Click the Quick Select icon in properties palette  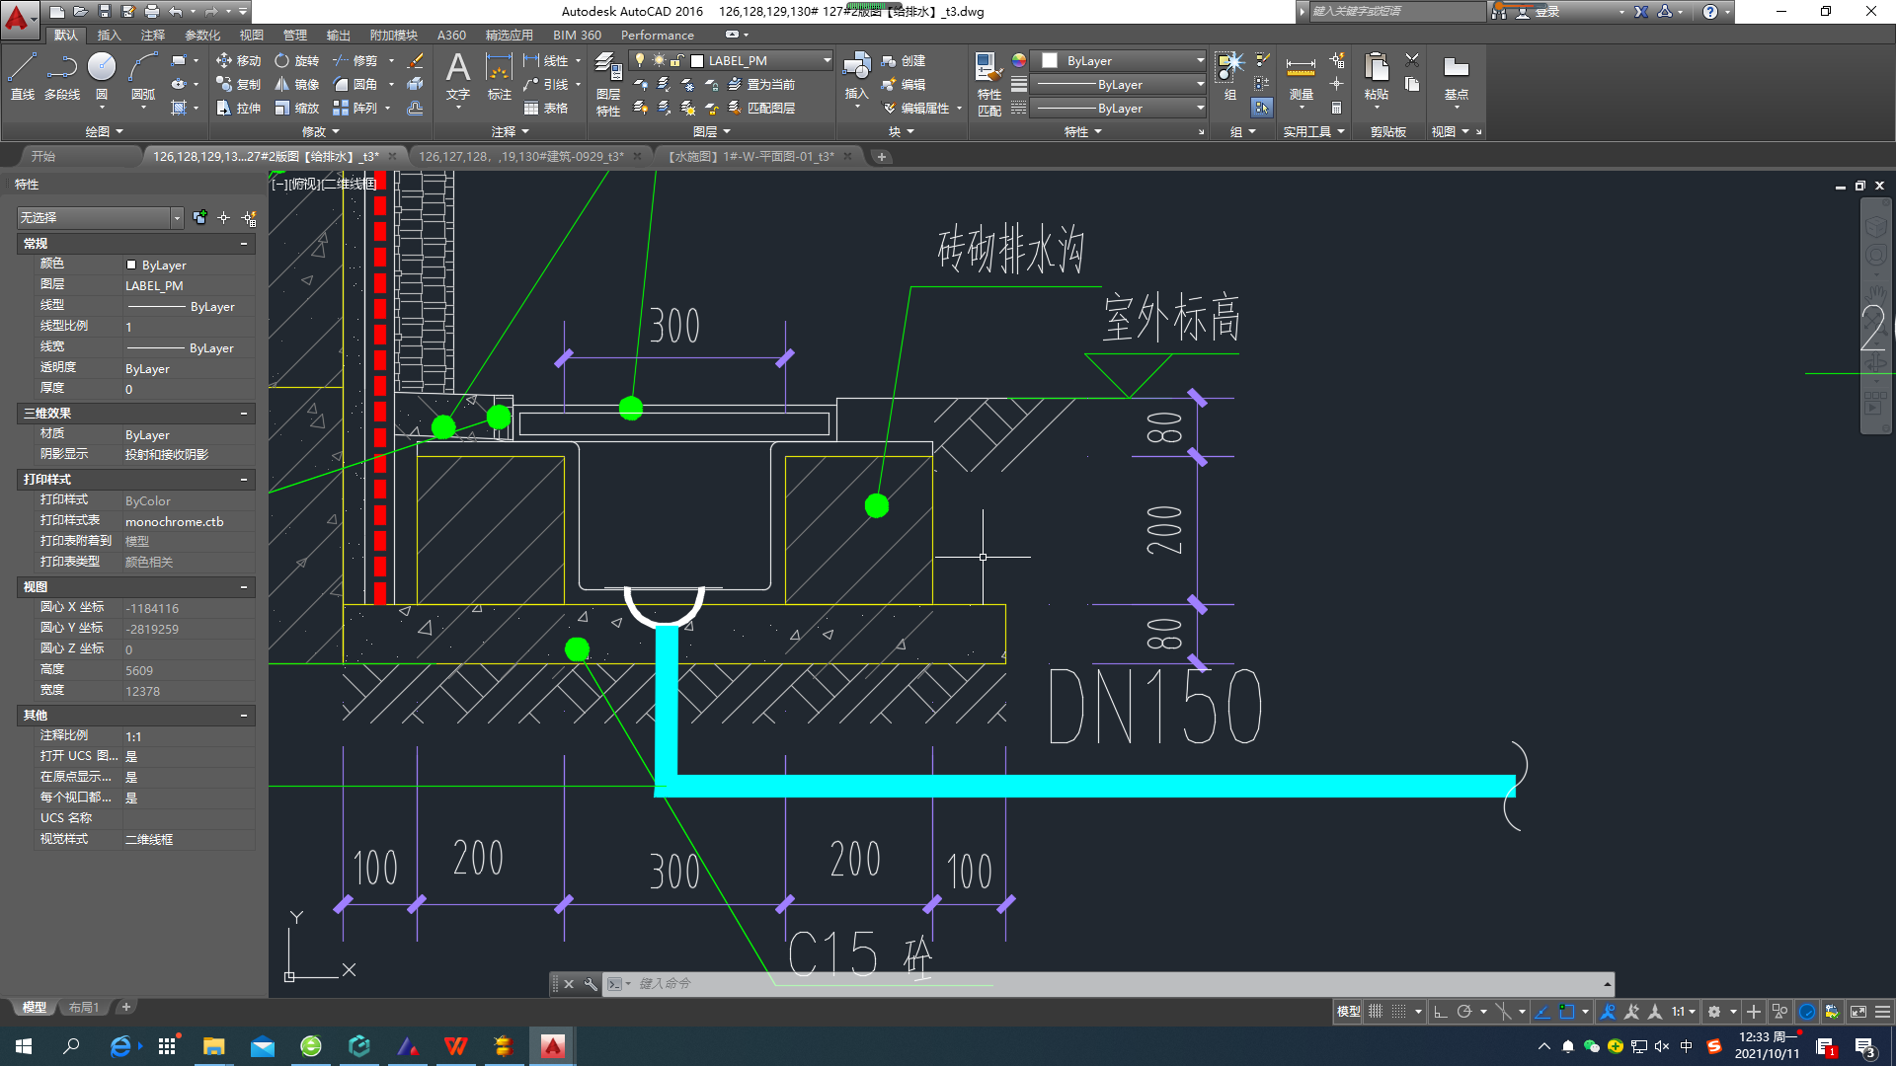coord(249,217)
